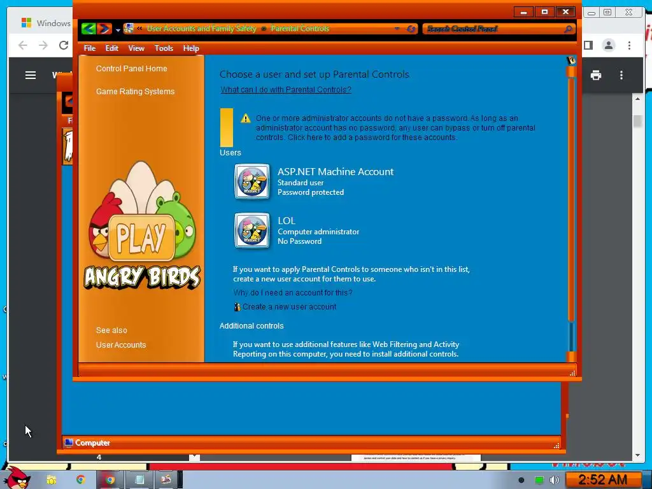Click the Control Panel icon in address bar
The width and height of the screenshot is (652, 489).
[129, 28]
